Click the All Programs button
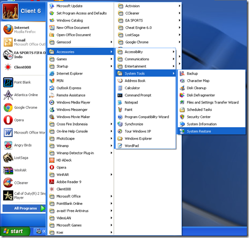 click(24, 209)
